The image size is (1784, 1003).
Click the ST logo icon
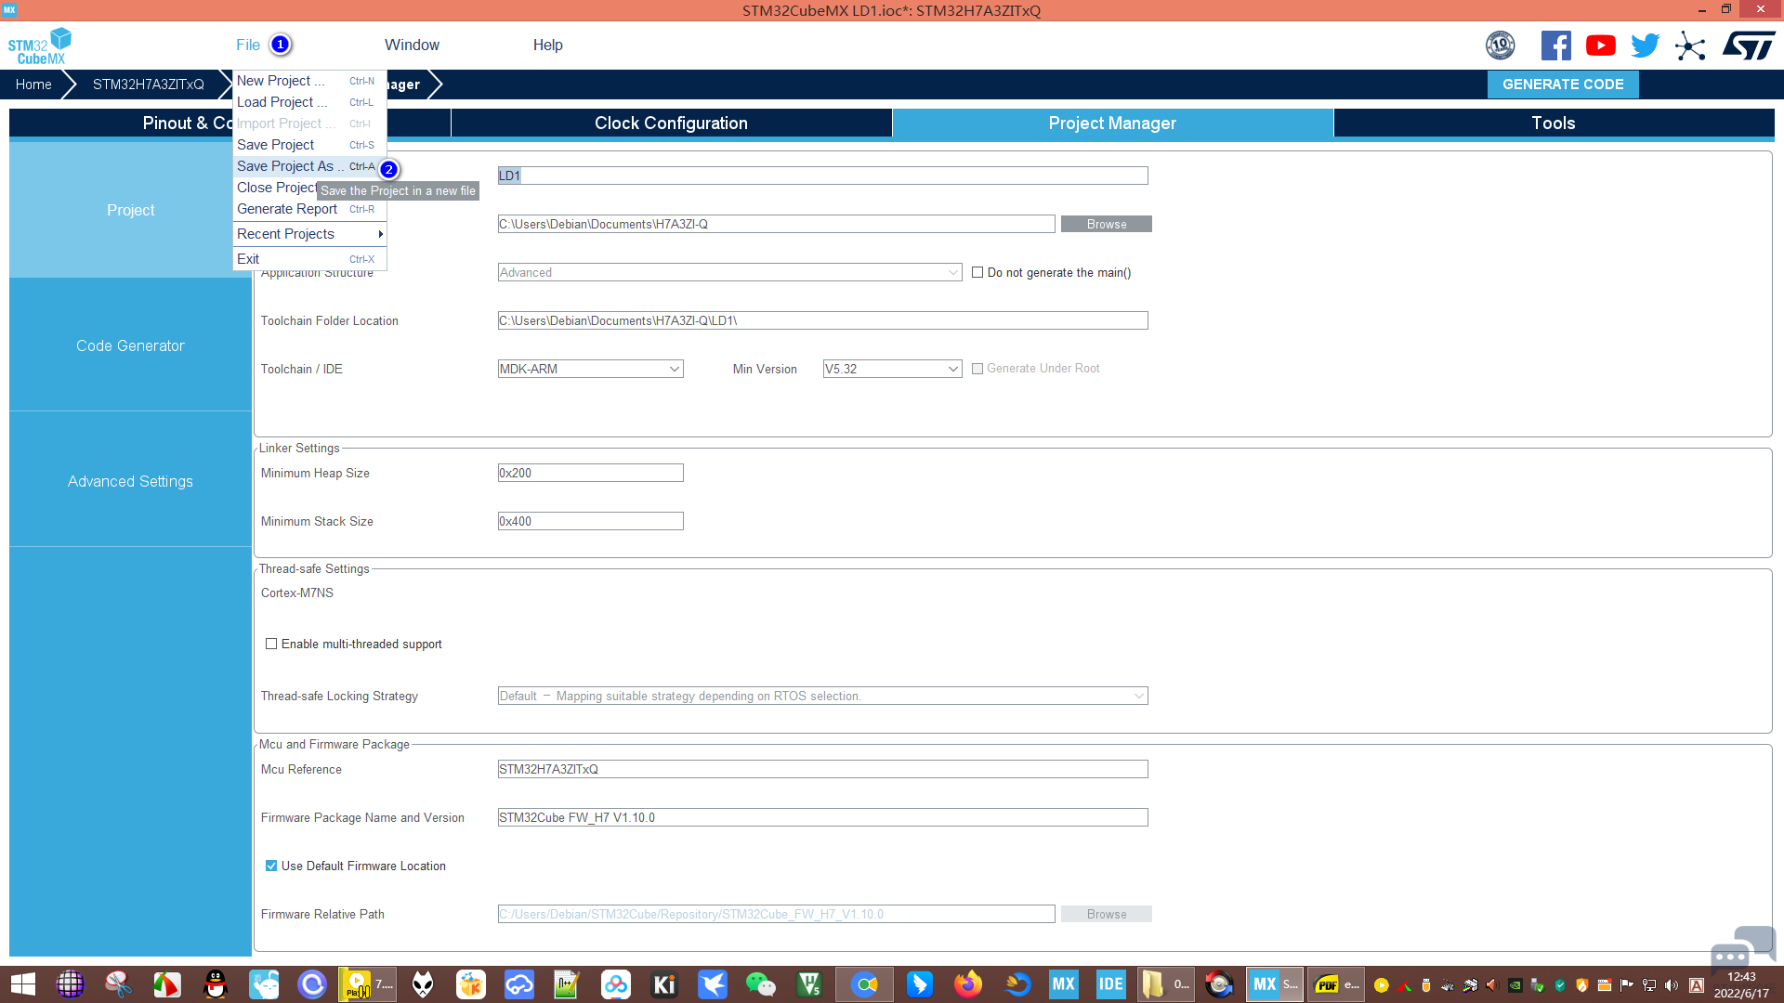[1749, 45]
